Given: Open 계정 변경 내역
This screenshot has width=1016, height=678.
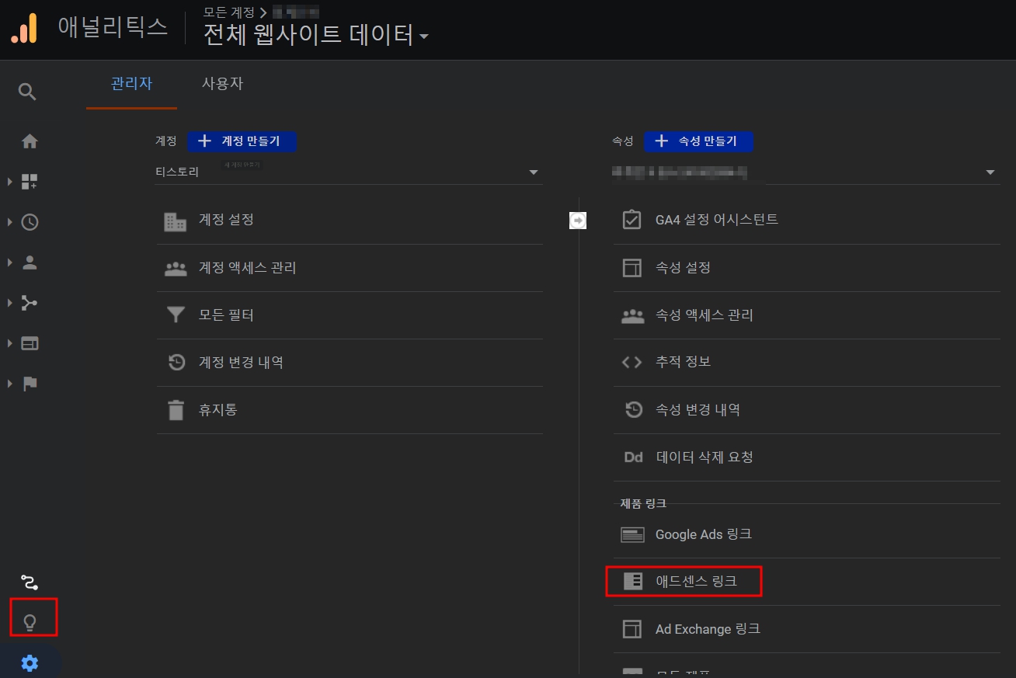Looking at the screenshot, I should tap(350, 363).
